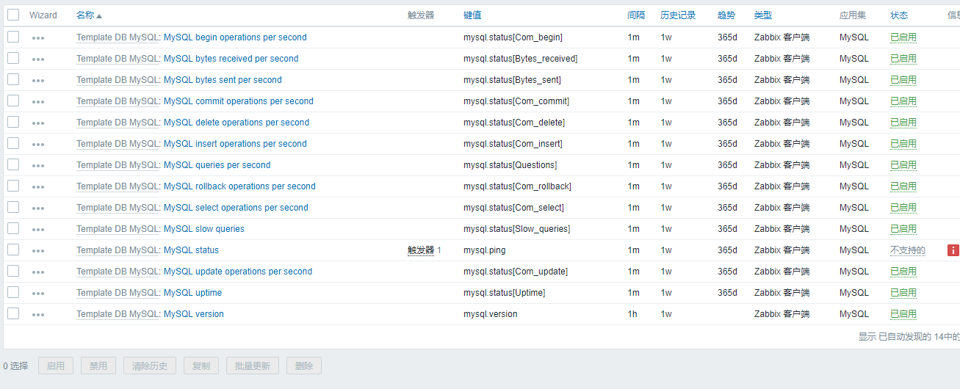Sort table by 名称 column header

click(89, 15)
